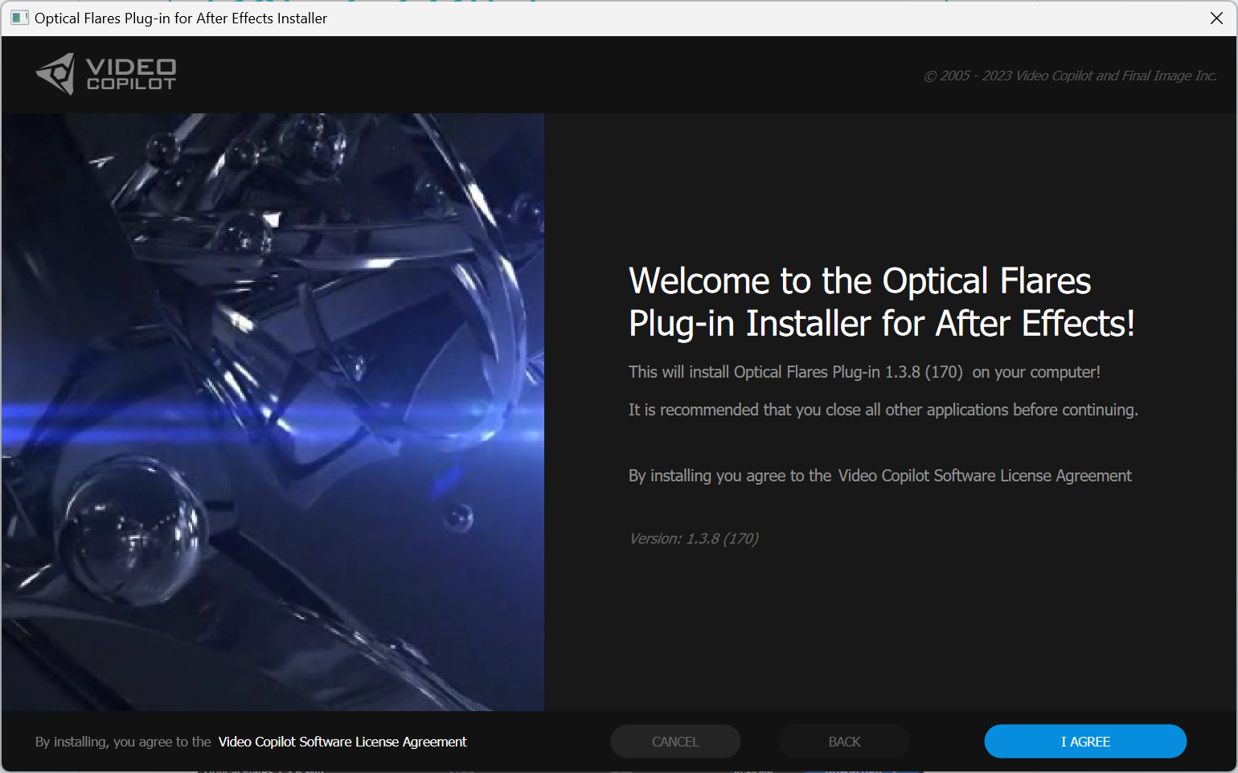1238x773 pixels.
Task: Click the CANCEL button
Action: tap(675, 741)
